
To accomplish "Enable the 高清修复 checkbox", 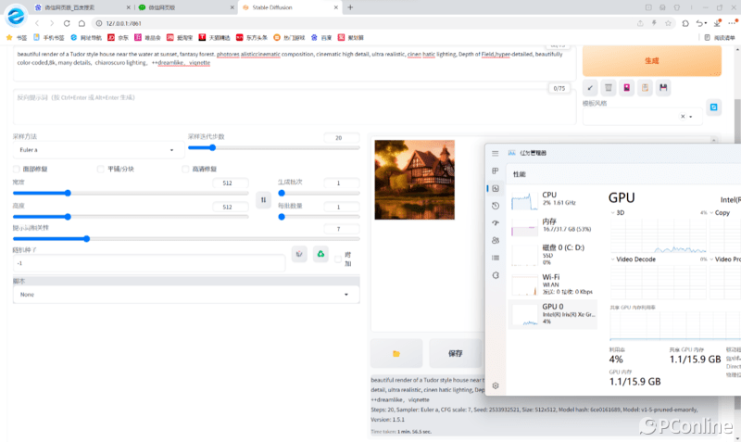I will (x=185, y=169).
